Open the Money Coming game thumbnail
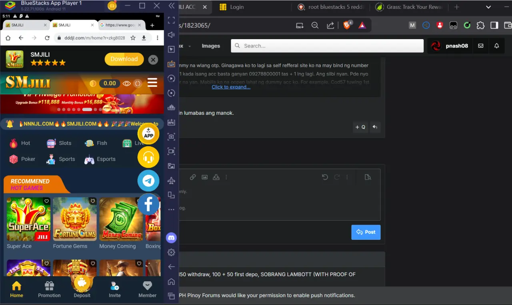This screenshot has width=512, height=305. click(x=121, y=219)
